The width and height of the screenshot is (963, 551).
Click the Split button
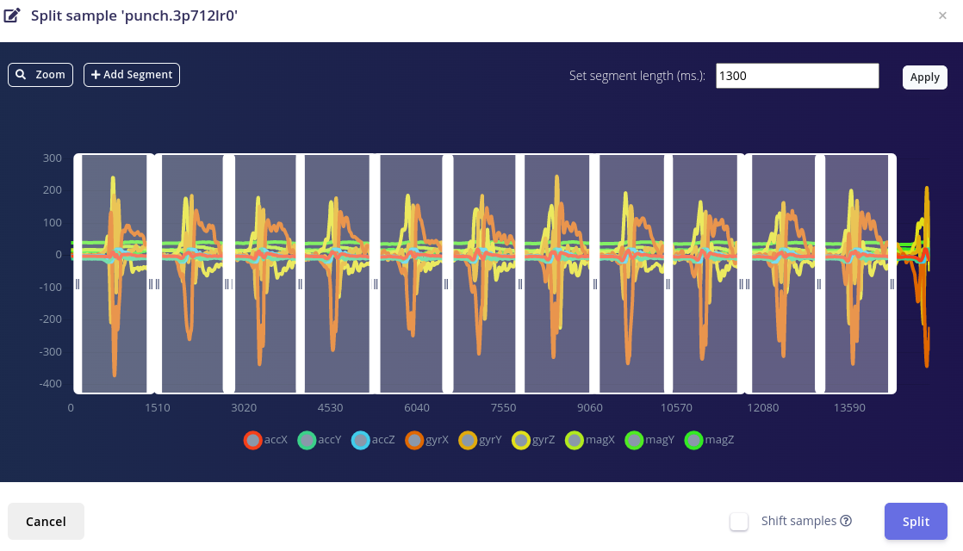click(916, 522)
